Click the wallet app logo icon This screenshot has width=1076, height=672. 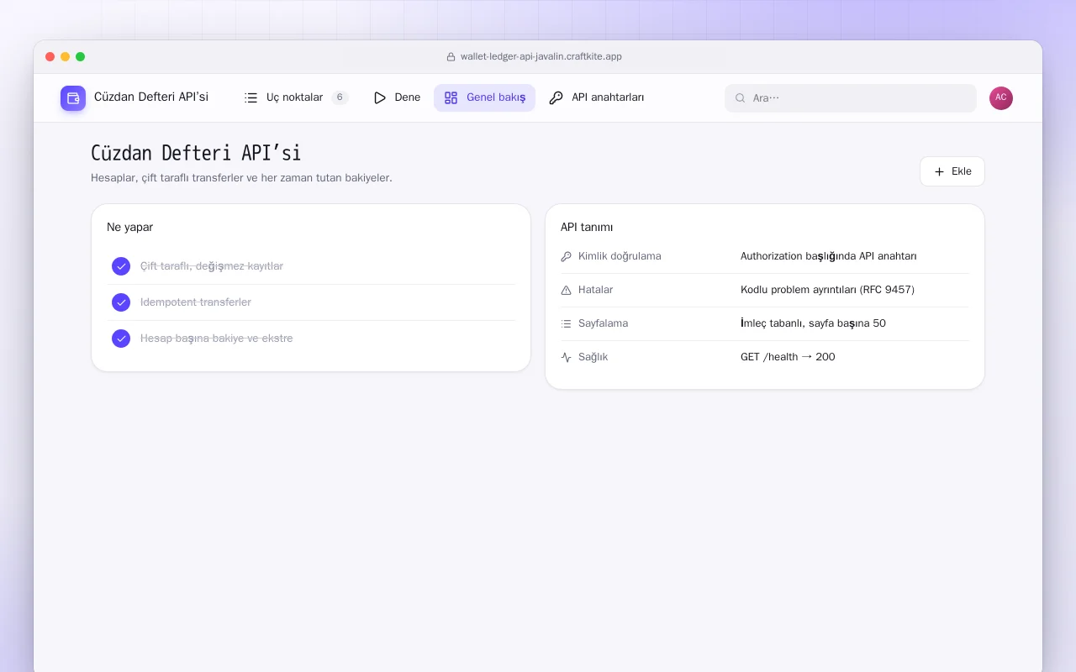(73, 98)
